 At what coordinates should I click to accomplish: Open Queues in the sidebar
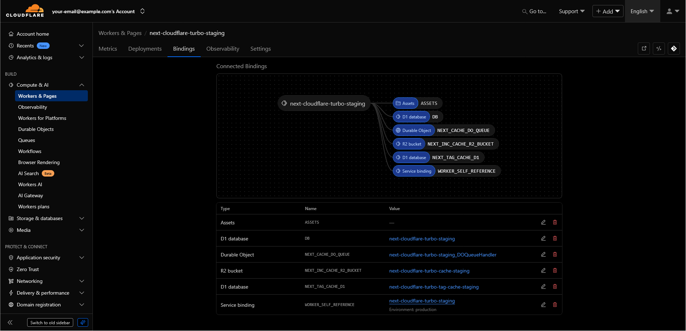27,140
